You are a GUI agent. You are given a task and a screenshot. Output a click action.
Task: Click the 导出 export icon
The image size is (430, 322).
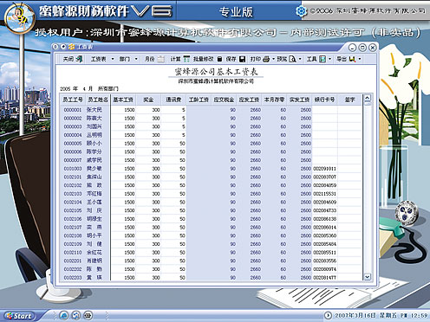click(352, 59)
